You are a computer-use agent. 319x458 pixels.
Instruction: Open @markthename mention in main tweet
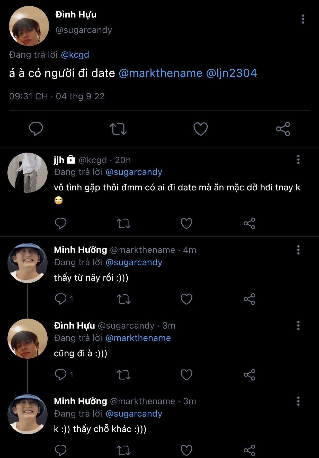[x=161, y=73]
